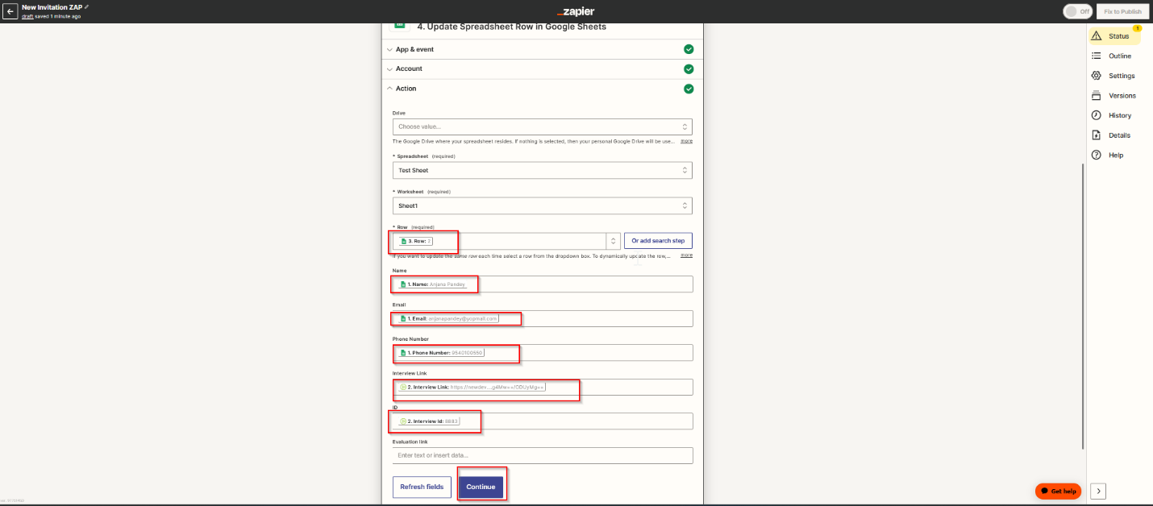Click '2. Interview Id' mapped pill
The height and width of the screenshot is (506, 1153).
(429, 421)
